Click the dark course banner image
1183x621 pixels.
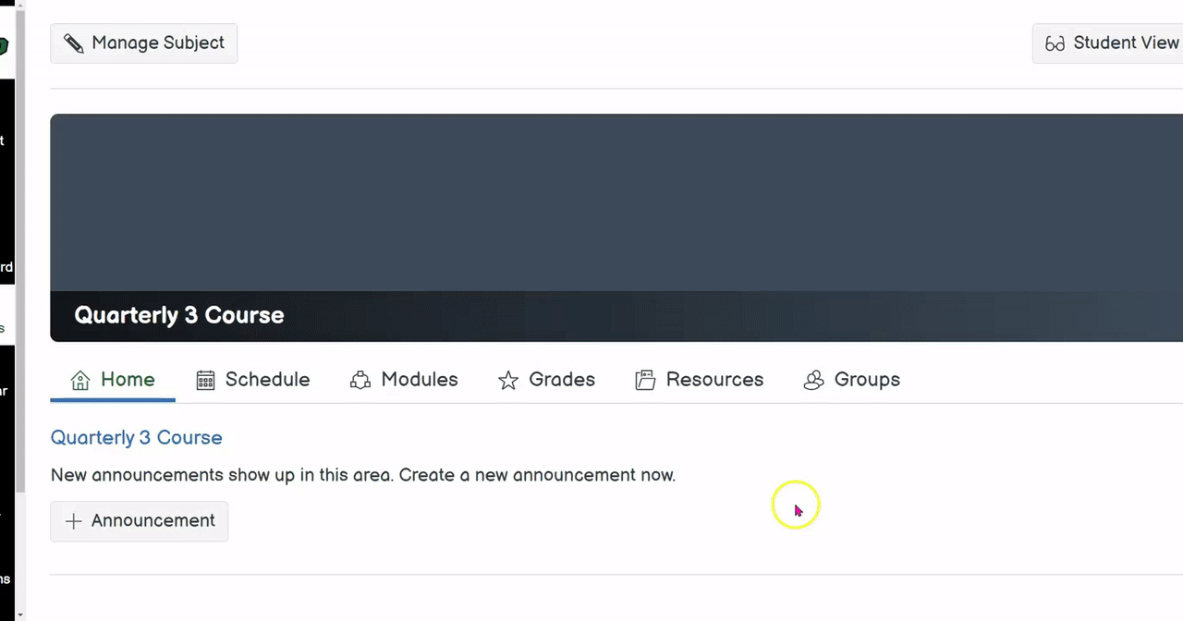610,203
